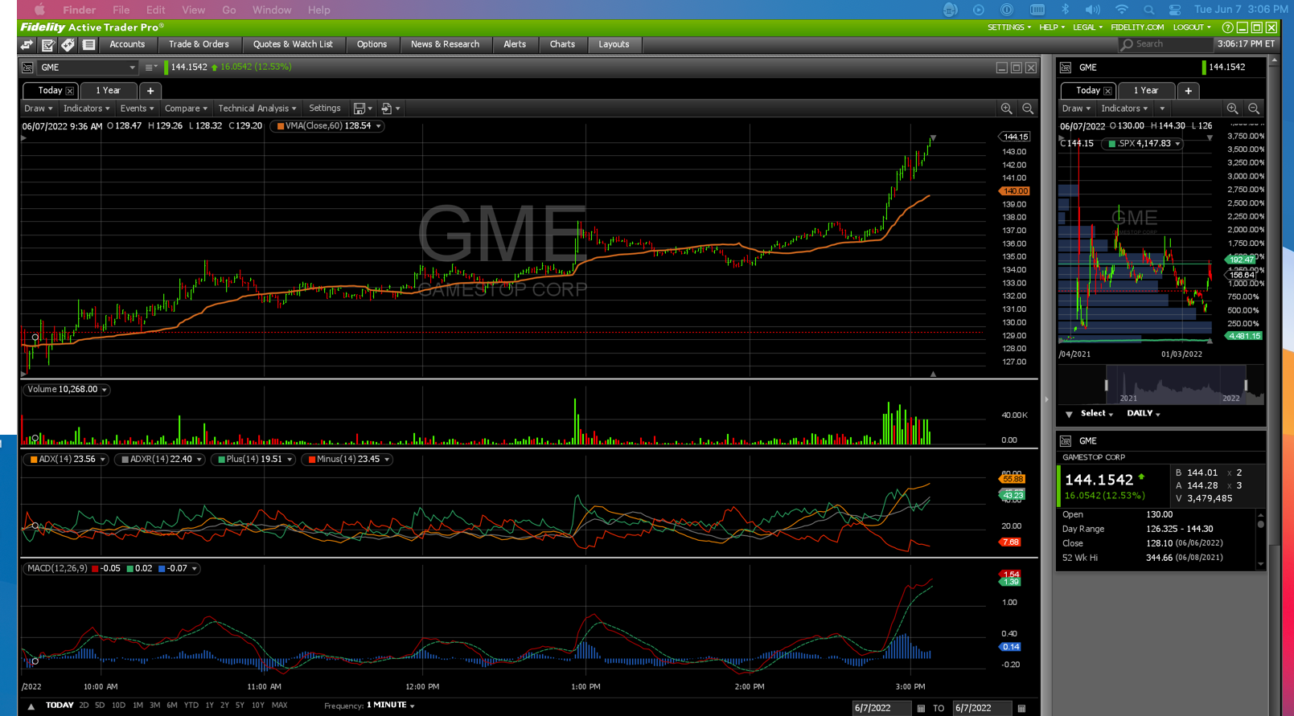Click the chart Settings button
The height and width of the screenshot is (716, 1294).
tap(325, 108)
